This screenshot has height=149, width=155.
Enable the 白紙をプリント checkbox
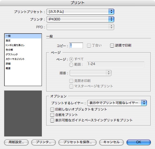click(x=52, y=115)
